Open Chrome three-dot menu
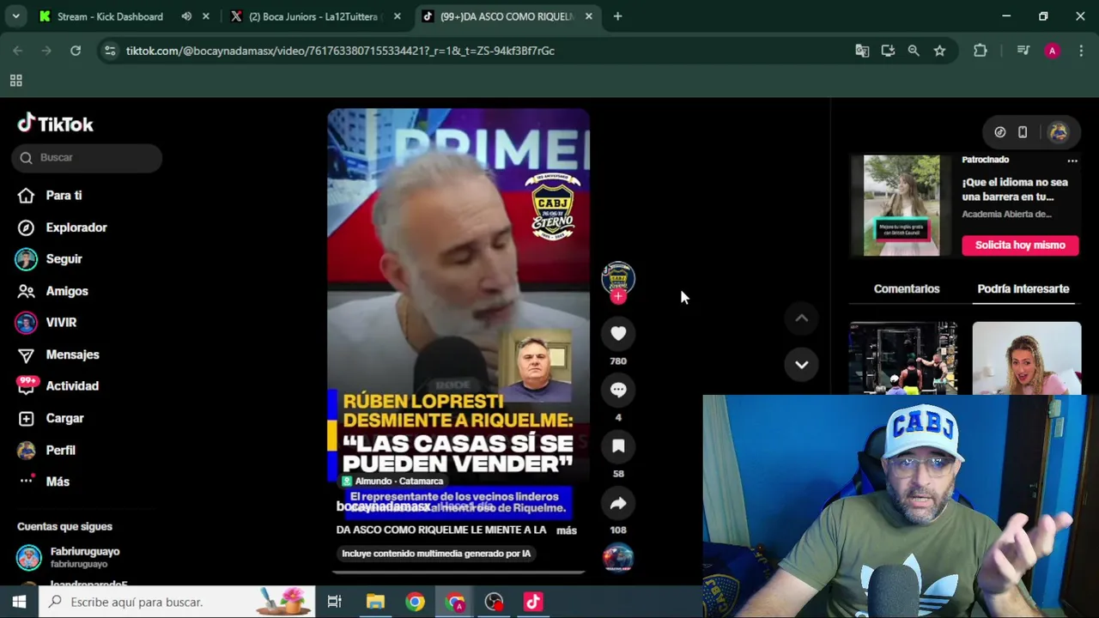Viewport: 1099px width, 618px height. pyautogui.click(x=1081, y=51)
